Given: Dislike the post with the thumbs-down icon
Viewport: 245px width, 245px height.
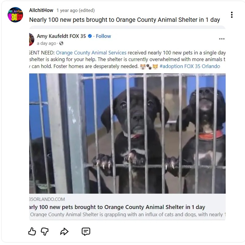Looking at the screenshot, I should click(45, 231).
